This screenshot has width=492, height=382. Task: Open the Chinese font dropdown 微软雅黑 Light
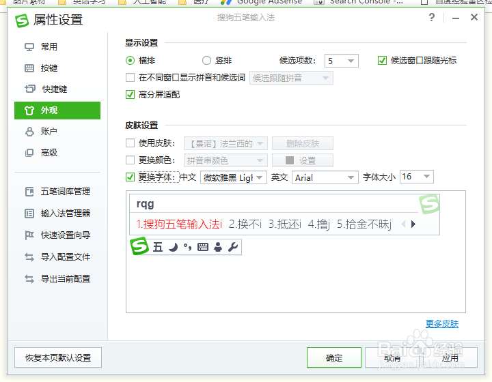click(234, 177)
